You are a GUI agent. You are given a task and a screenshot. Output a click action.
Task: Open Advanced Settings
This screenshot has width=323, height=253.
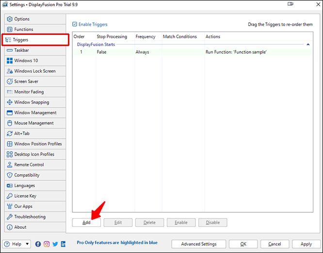tap(199, 244)
